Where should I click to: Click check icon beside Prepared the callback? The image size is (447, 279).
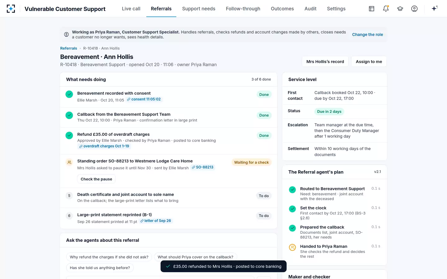tap(292, 228)
